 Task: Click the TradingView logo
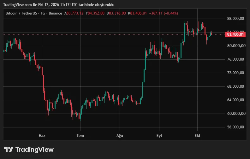29,150
